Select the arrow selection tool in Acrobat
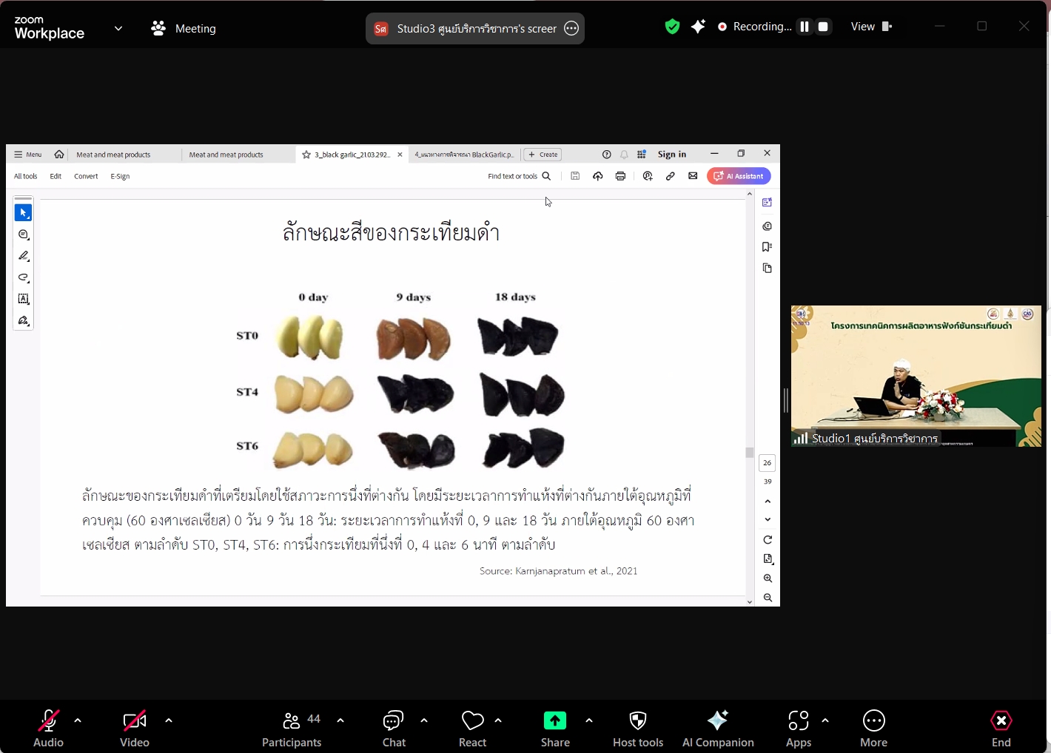 pyautogui.click(x=23, y=213)
